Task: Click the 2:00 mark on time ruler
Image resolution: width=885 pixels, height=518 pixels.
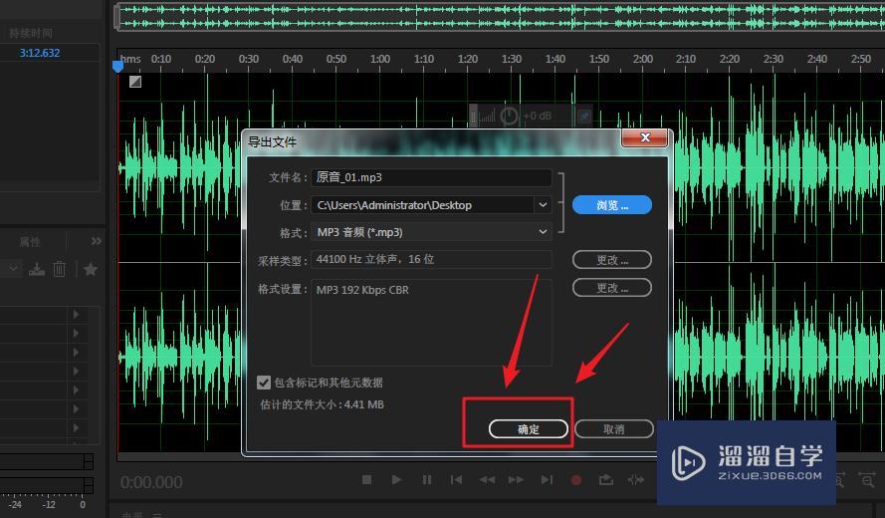Action: [642, 59]
